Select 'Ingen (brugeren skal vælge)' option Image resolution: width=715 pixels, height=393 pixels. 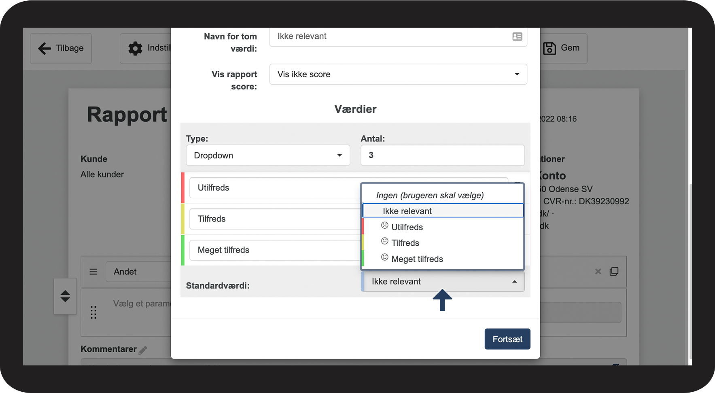(430, 195)
